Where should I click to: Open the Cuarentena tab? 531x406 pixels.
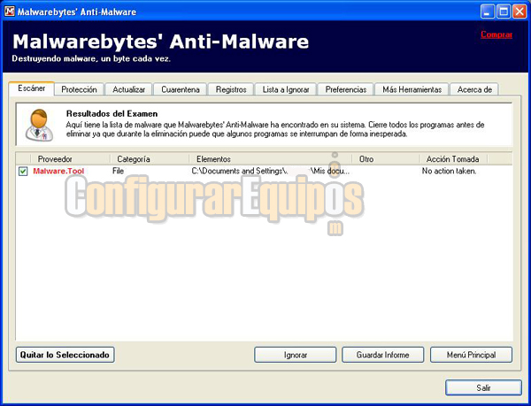click(181, 89)
